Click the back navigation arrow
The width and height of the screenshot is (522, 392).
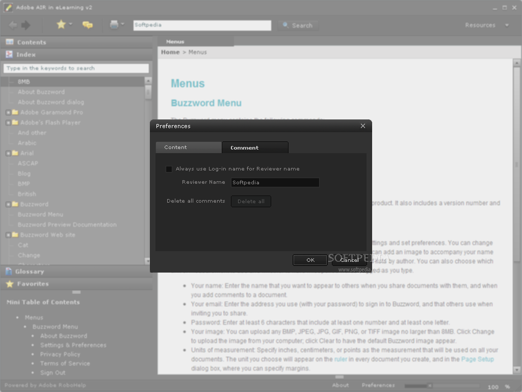[13, 25]
